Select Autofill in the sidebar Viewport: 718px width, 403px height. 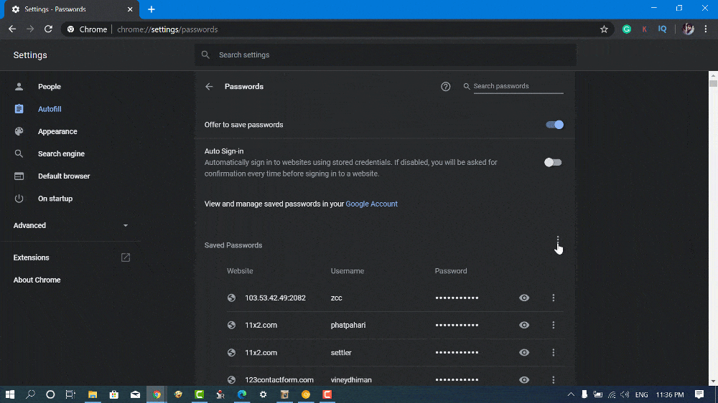(x=50, y=109)
